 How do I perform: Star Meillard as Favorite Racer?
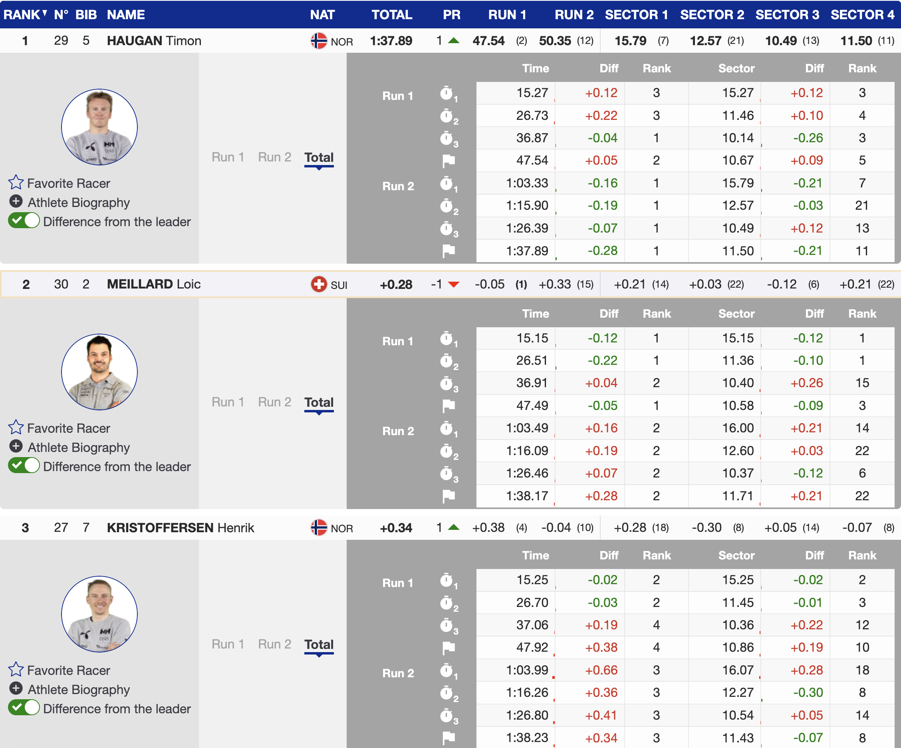16,428
